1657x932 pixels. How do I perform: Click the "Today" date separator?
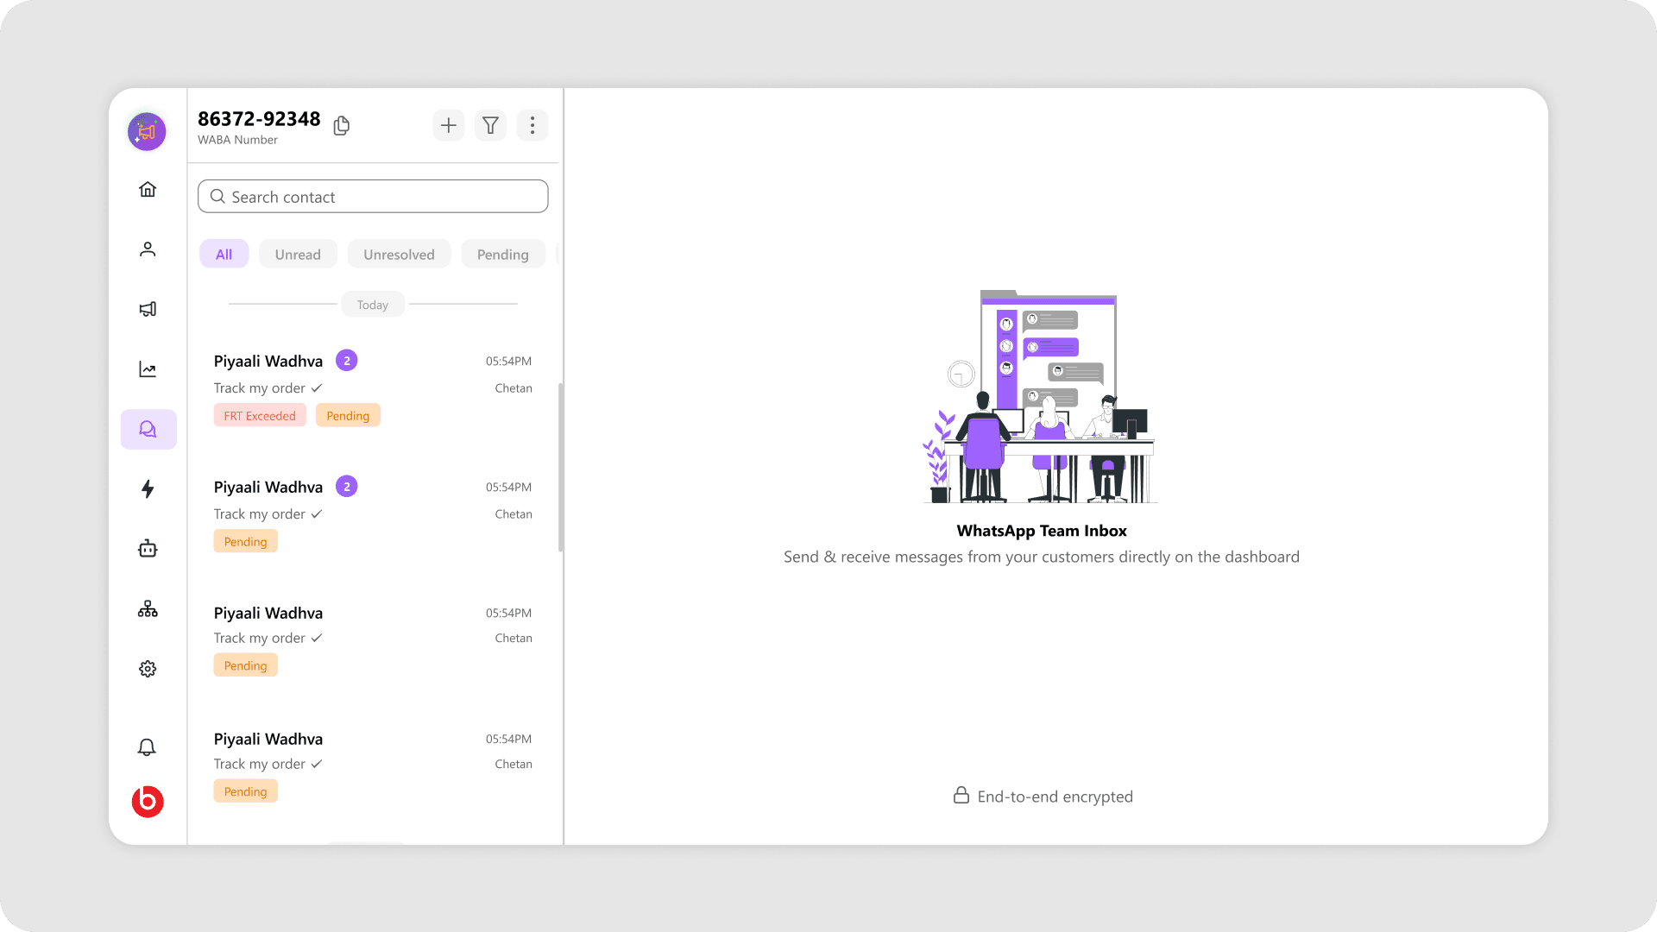(x=373, y=305)
